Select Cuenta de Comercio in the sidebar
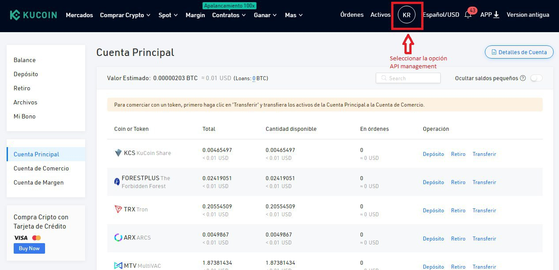 pos(46,168)
